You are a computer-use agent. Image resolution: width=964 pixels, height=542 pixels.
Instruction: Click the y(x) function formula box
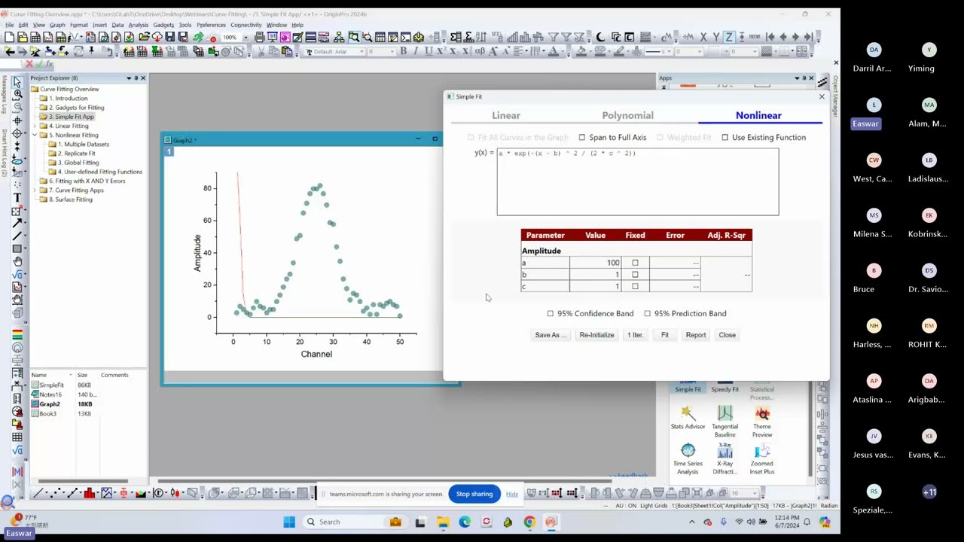point(638,181)
